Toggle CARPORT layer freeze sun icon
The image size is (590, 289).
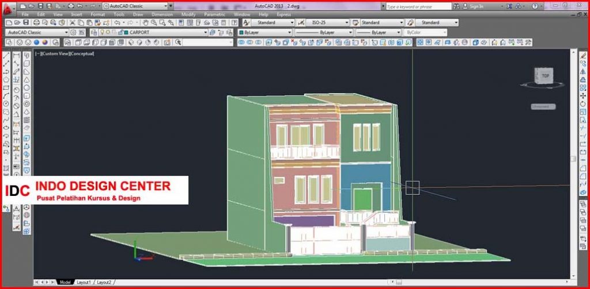coord(108,33)
